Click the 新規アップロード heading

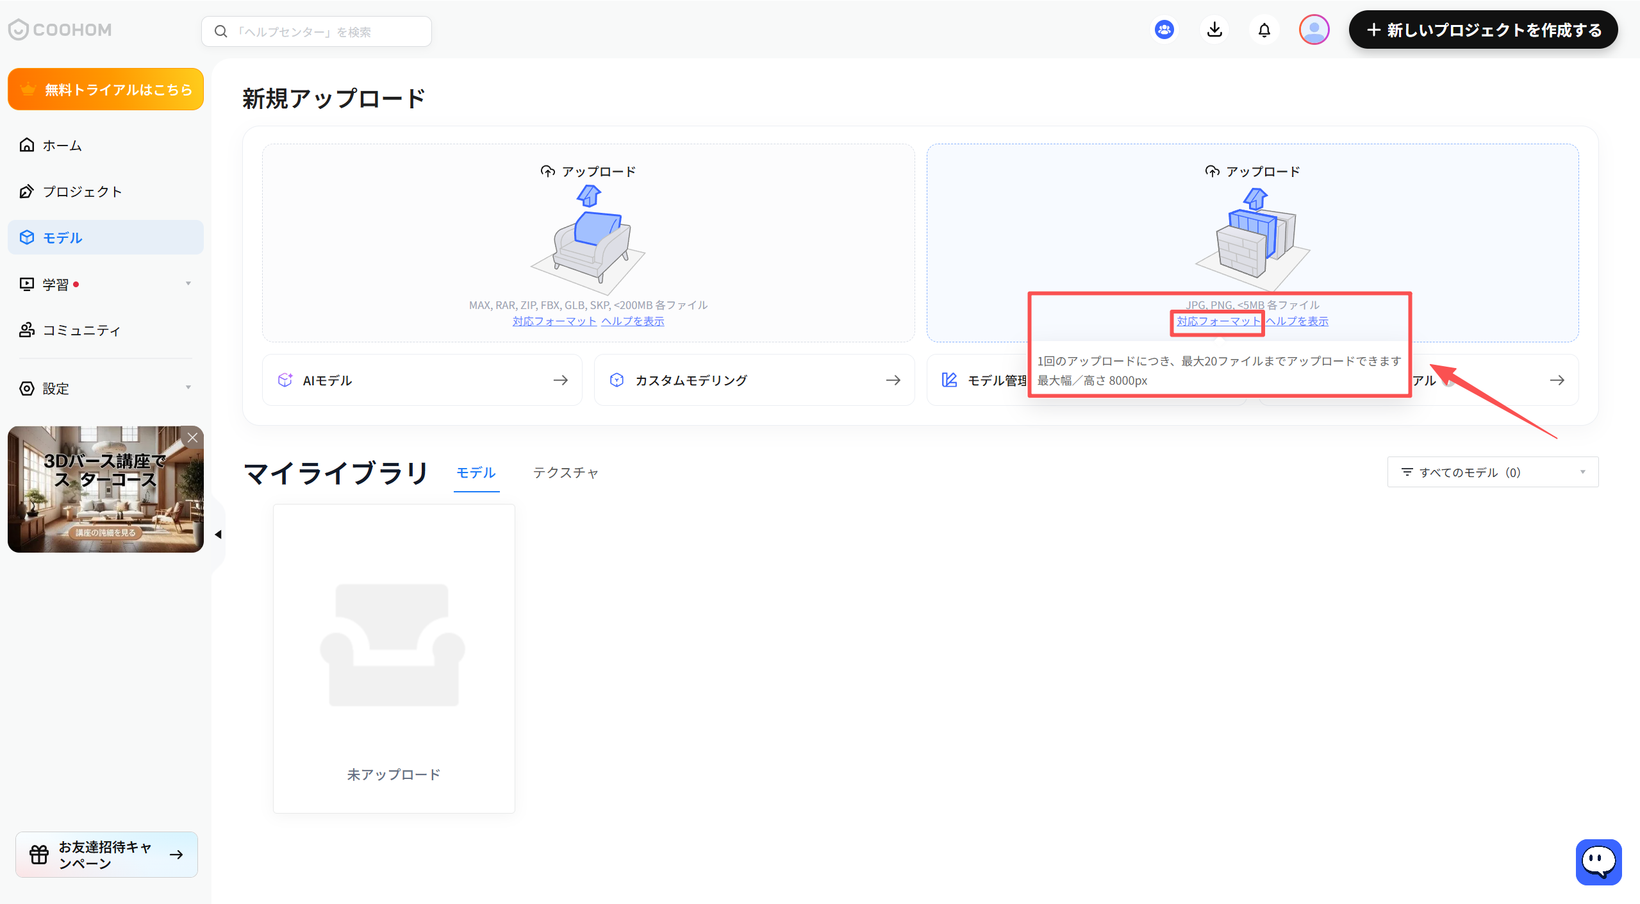tap(333, 99)
